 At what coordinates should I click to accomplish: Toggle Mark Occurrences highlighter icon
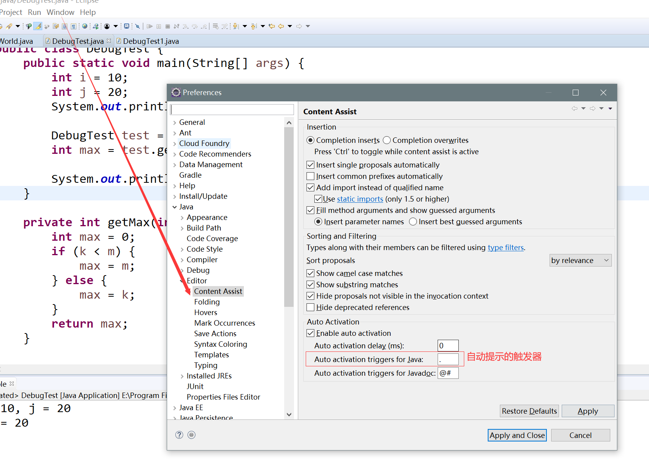(38, 26)
